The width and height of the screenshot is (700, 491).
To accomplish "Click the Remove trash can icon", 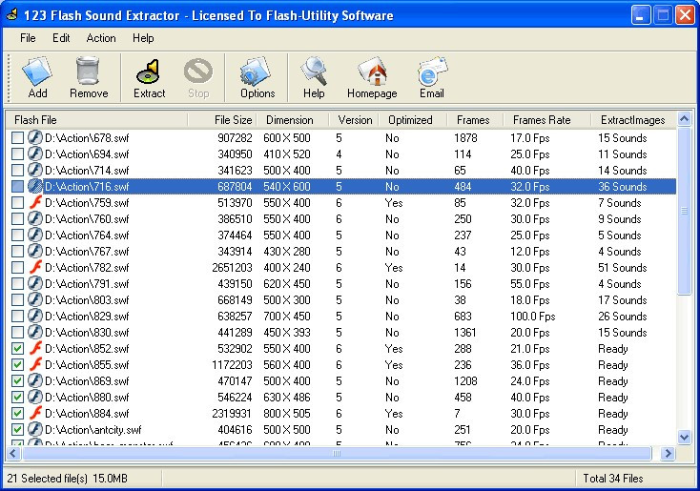I will point(88,71).
